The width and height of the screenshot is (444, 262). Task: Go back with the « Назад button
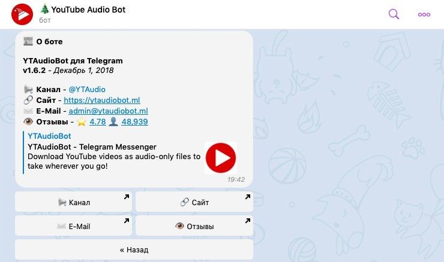coord(134,249)
